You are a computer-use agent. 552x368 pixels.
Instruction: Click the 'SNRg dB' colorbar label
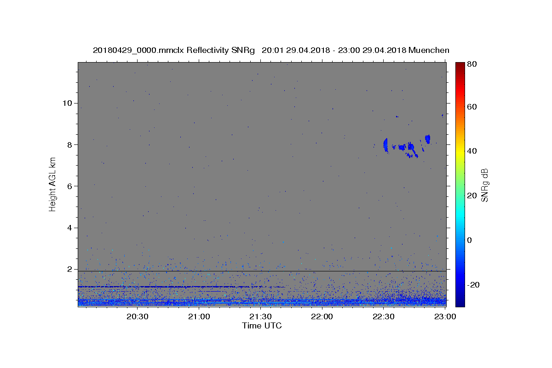[x=484, y=185]
